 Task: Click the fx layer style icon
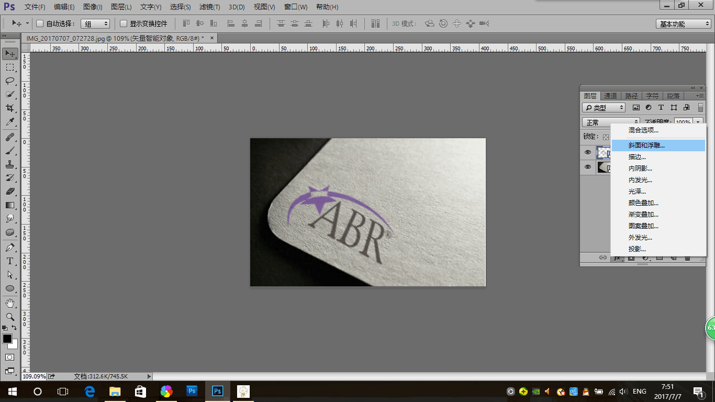click(617, 258)
